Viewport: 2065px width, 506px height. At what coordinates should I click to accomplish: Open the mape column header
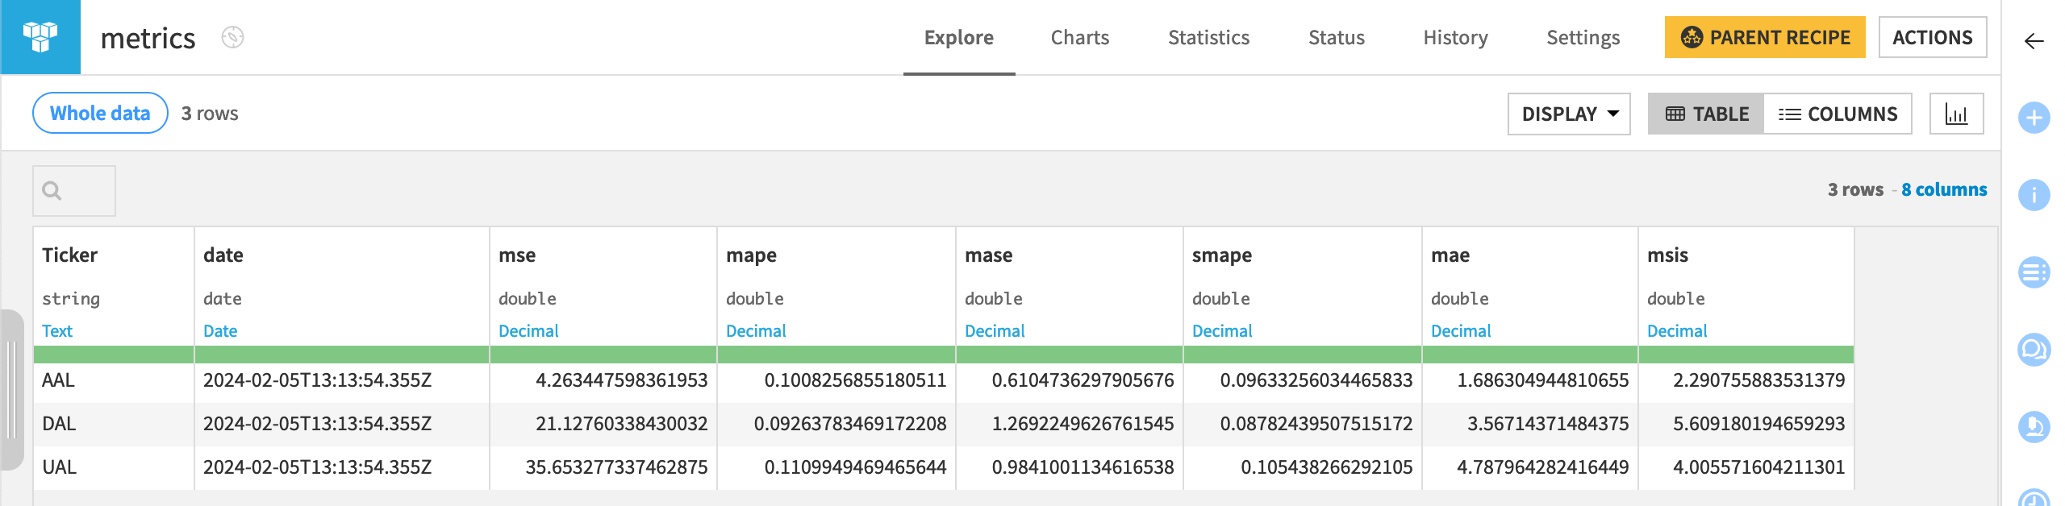tap(751, 256)
